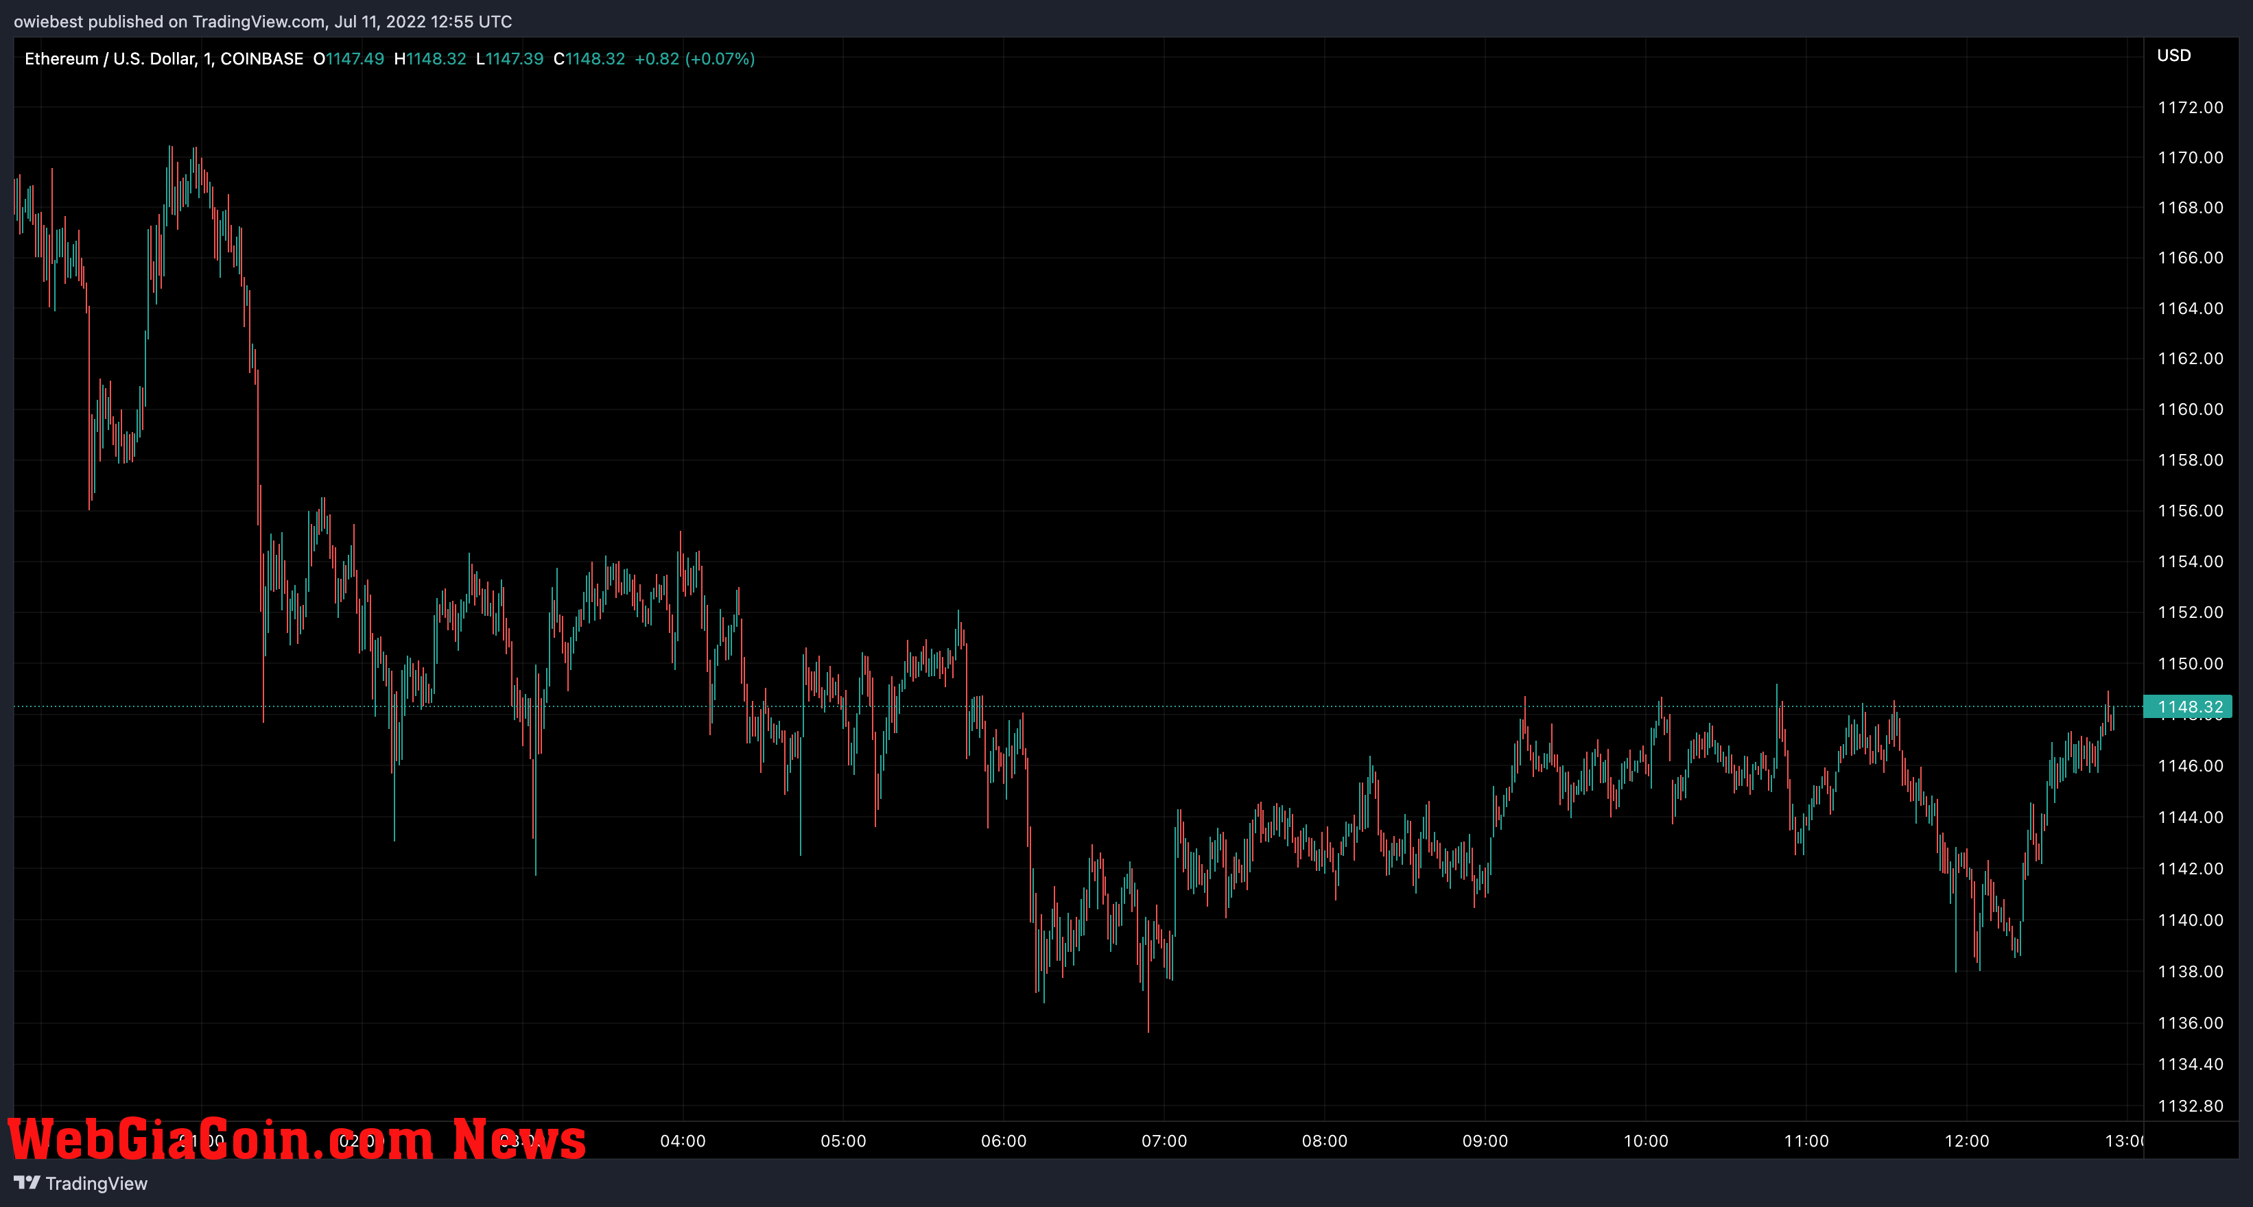Click the 1160.00 price axis label
Screen dimensions: 2253x1207
click(2190, 409)
